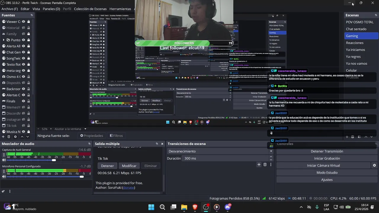379x213 pixels.
Task: Add a new scene in Escenas panel
Action: 347,137
